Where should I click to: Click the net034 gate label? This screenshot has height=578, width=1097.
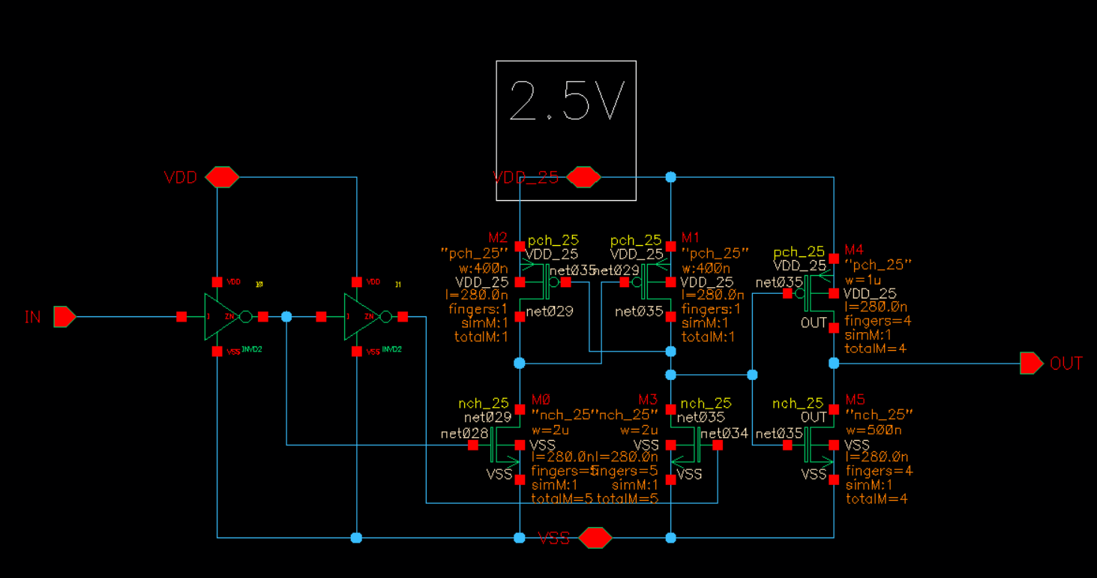pos(724,433)
